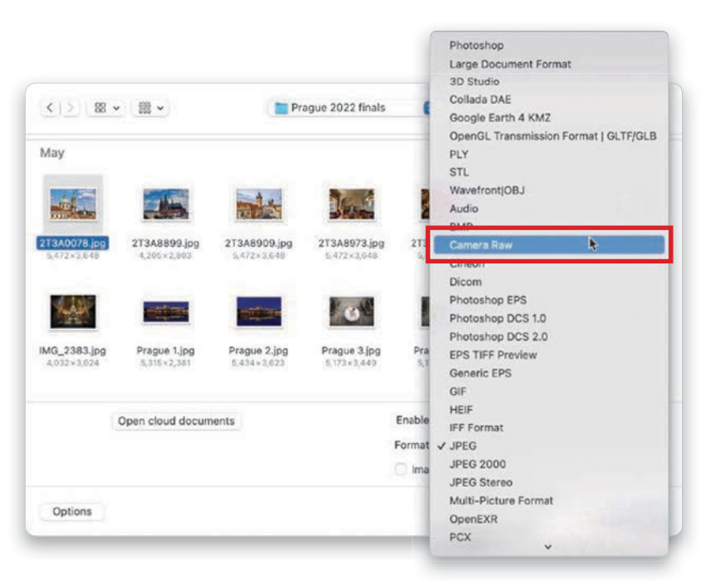Click the forward navigation arrow
701x585 pixels.
click(71, 108)
